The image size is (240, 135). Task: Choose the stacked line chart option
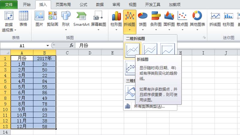150,50
